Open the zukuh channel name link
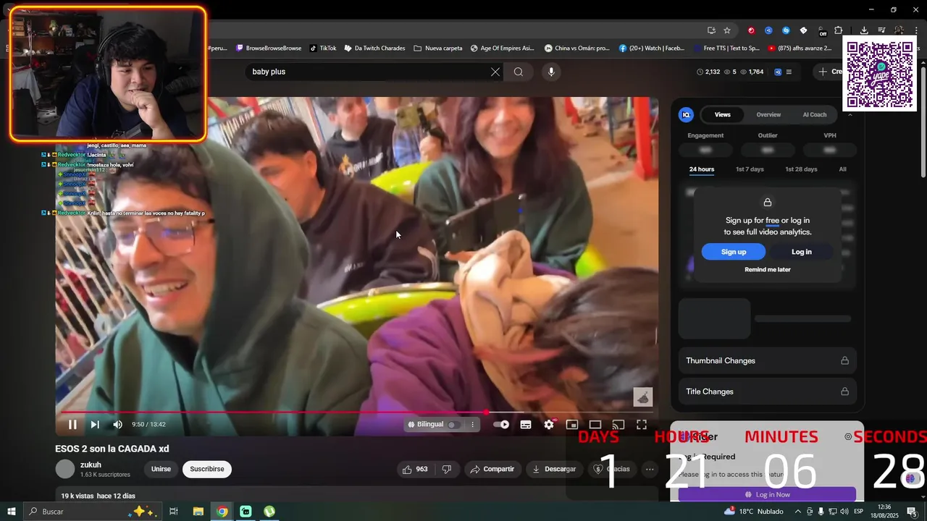This screenshot has width=927, height=521. [x=91, y=465]
